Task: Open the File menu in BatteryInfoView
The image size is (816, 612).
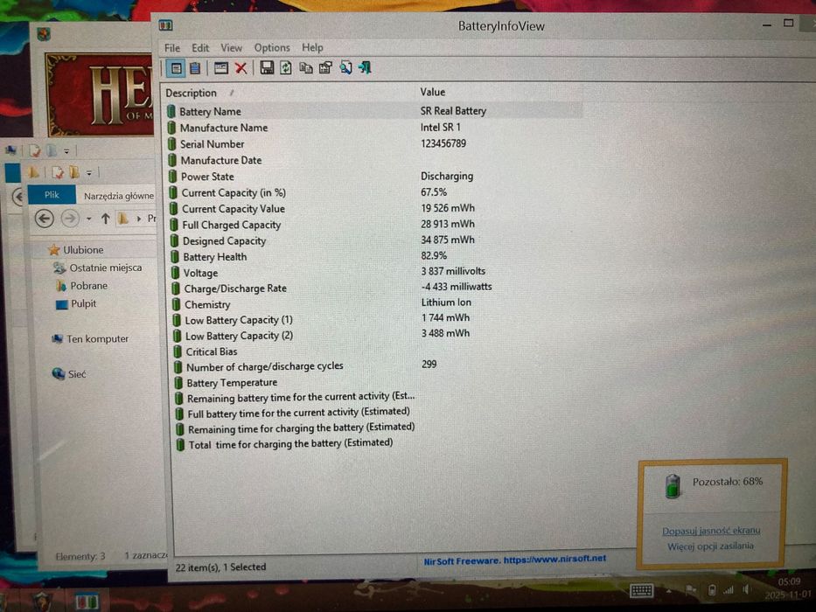Action: (171, 48)
